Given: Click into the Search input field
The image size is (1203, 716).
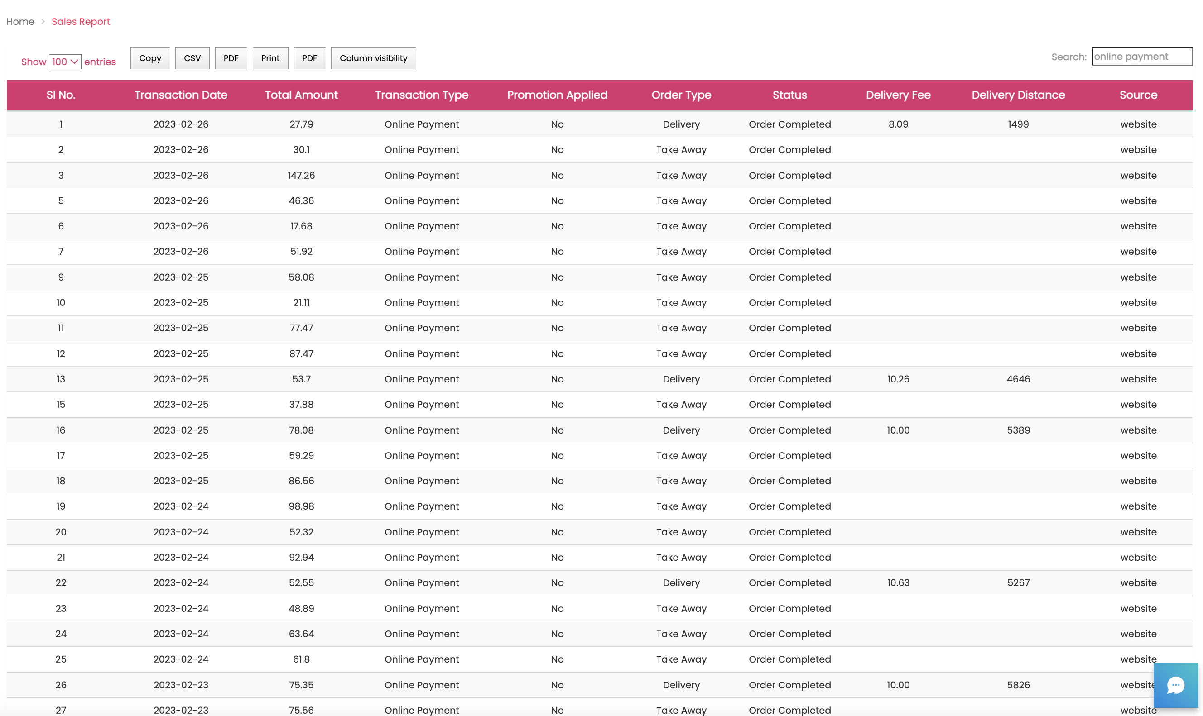Looking at the screenshot, I should pos(1141,57).
